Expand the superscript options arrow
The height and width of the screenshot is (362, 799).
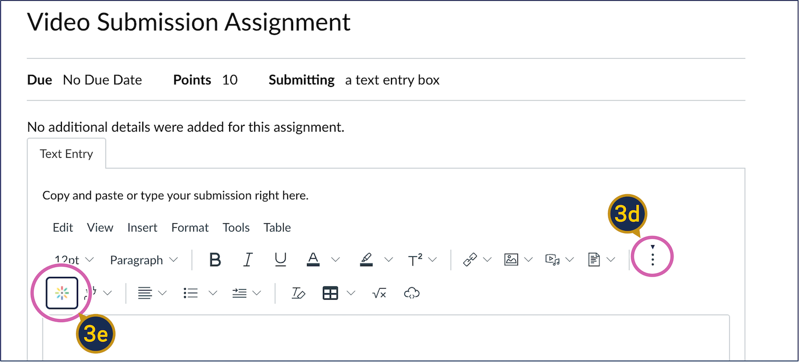(x=432, y=260)
